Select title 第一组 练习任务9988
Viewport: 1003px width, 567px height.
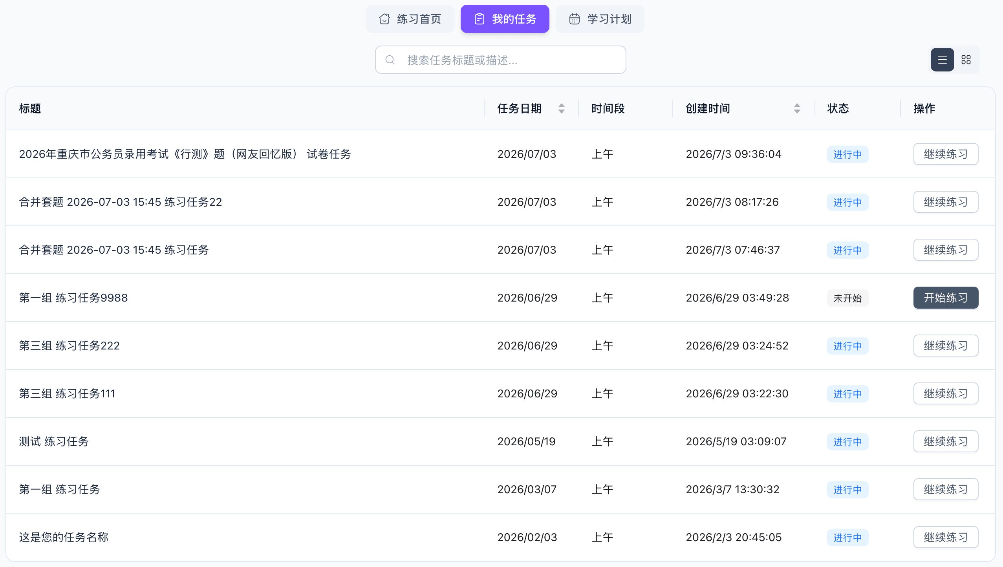click(73, 298)
